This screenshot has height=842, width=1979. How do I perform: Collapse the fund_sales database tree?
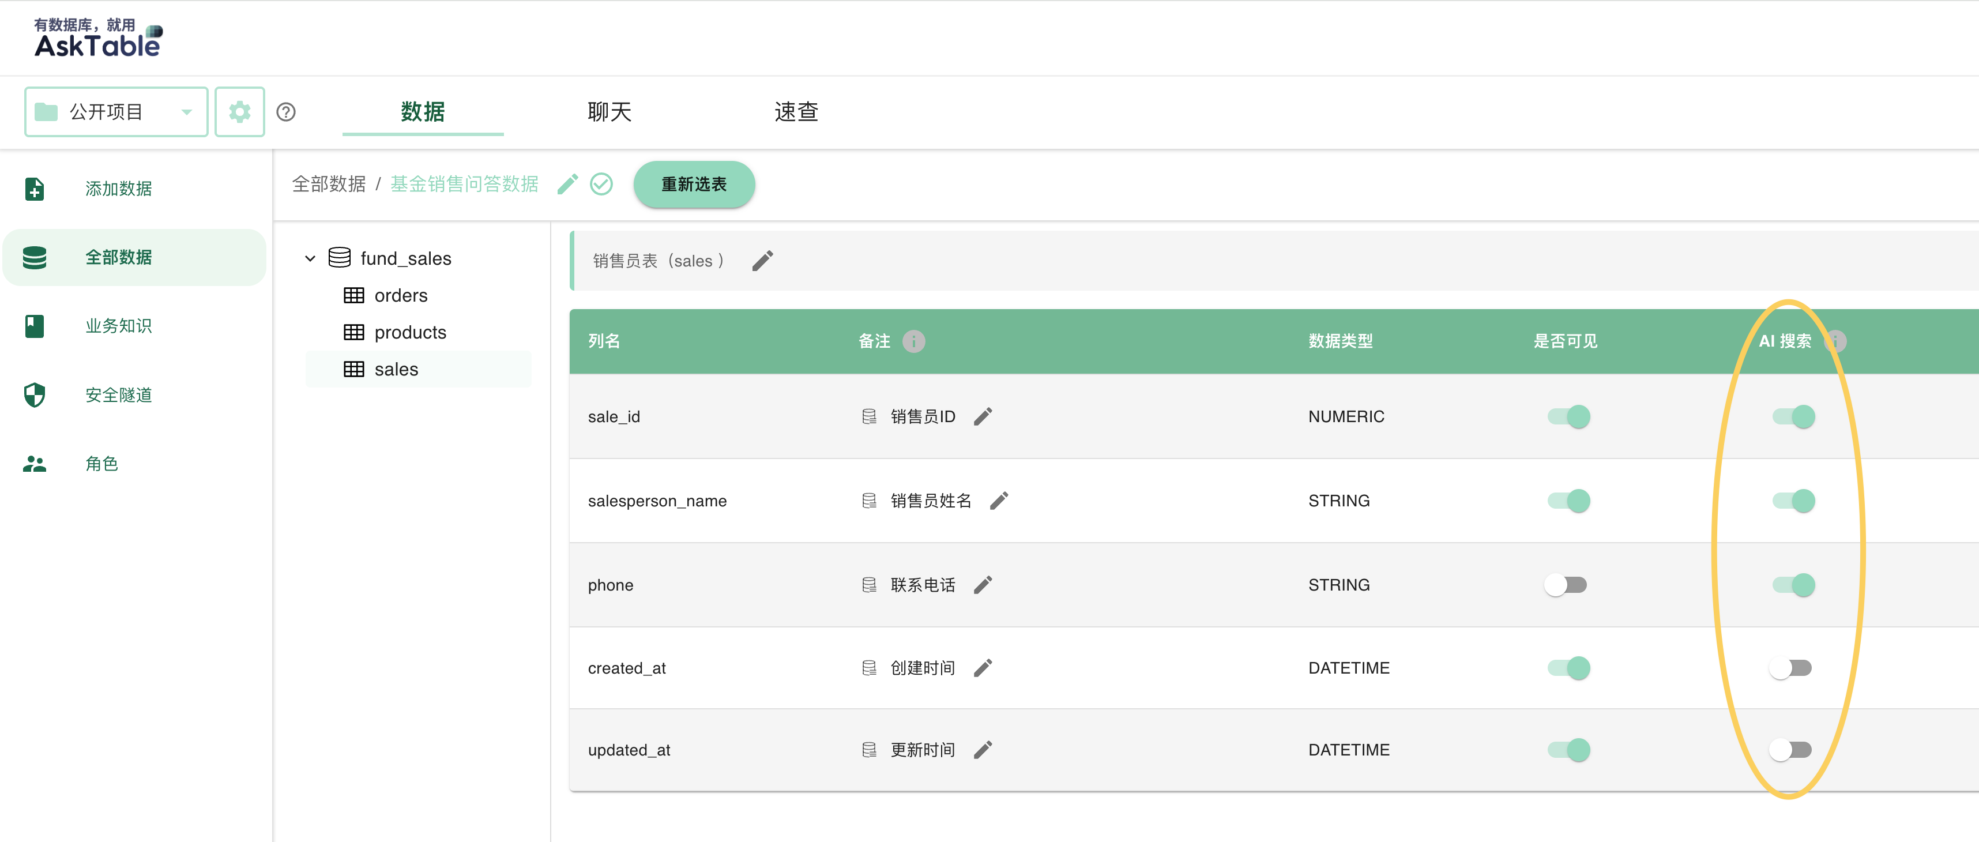pyautogui.click(x=310, y=259)
